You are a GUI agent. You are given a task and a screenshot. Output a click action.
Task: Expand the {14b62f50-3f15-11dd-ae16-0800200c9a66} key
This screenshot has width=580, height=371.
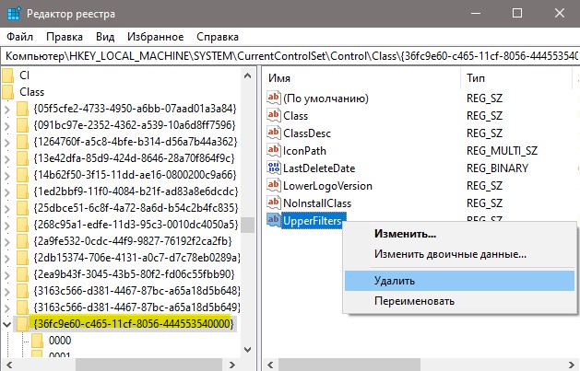[x=7, y=175]
